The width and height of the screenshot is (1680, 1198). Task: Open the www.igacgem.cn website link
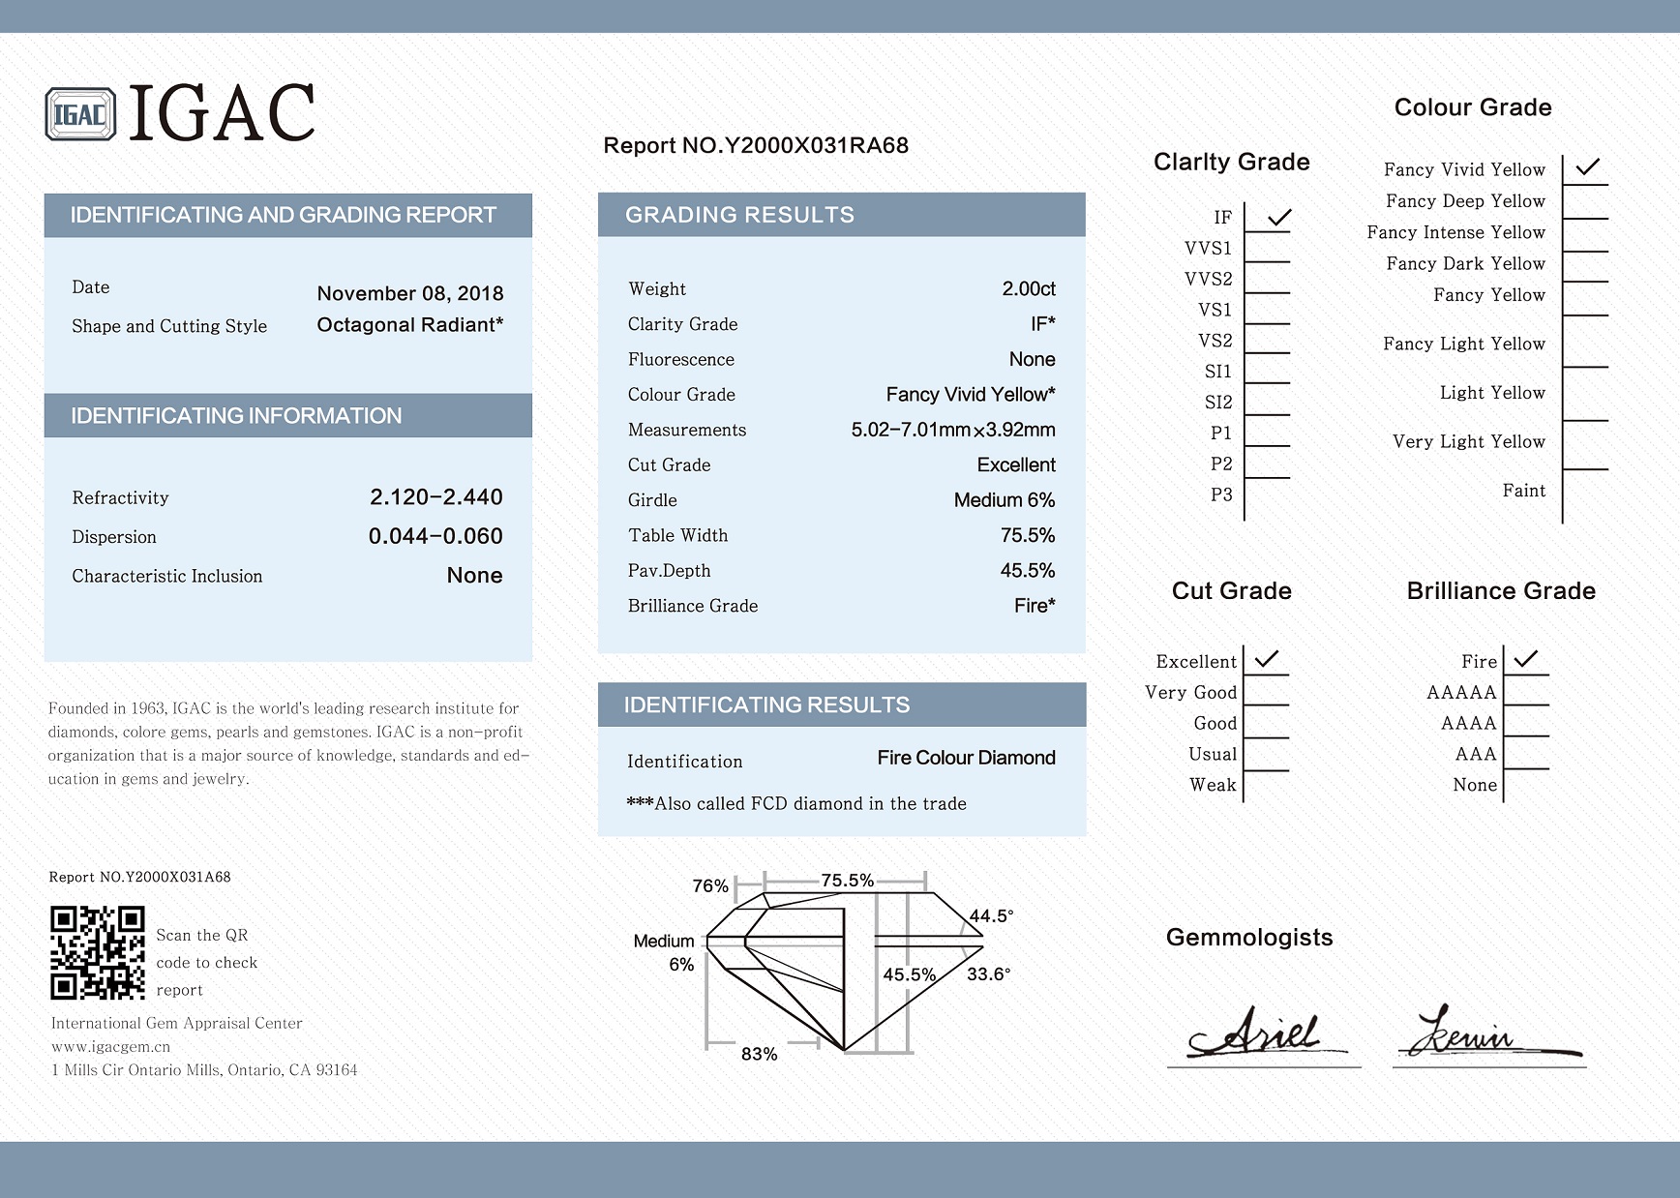pos(111,1046)
